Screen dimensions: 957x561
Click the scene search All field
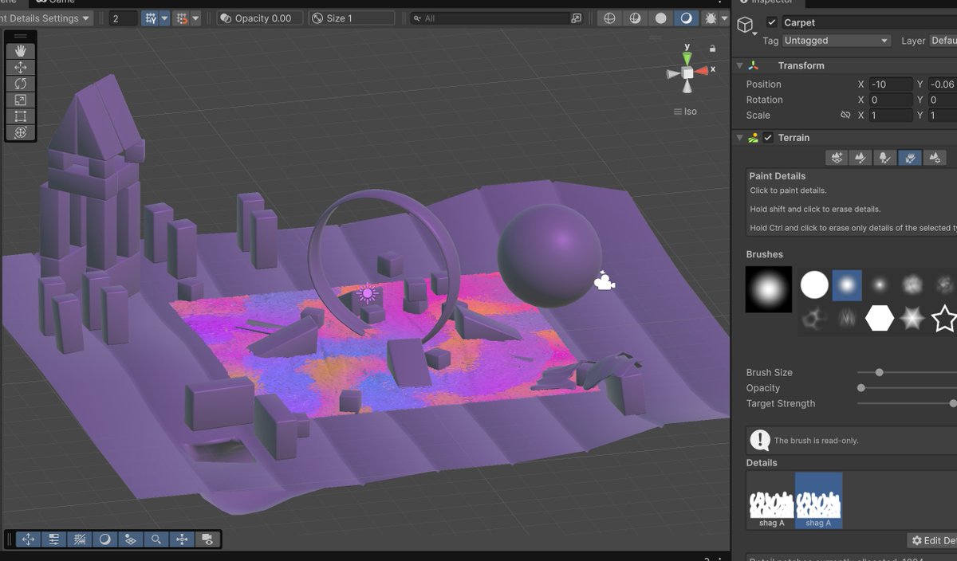tap(489, 18)
